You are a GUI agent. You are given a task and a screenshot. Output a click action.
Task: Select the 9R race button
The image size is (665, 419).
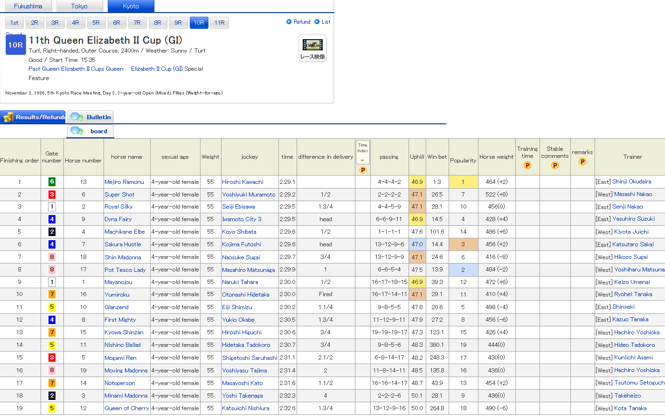[178, 23]
